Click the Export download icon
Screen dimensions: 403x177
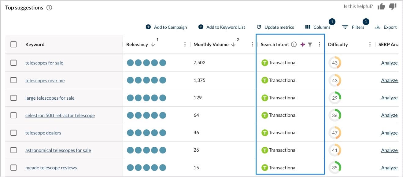tap(378, 27)
